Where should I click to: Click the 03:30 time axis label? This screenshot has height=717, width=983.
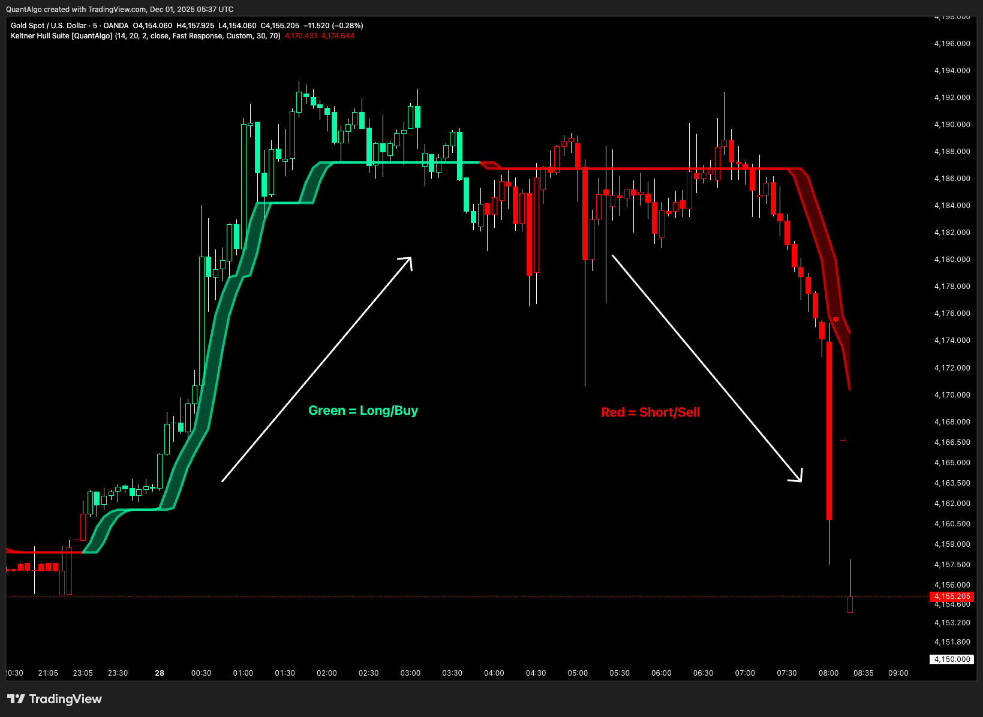point(452,673)
